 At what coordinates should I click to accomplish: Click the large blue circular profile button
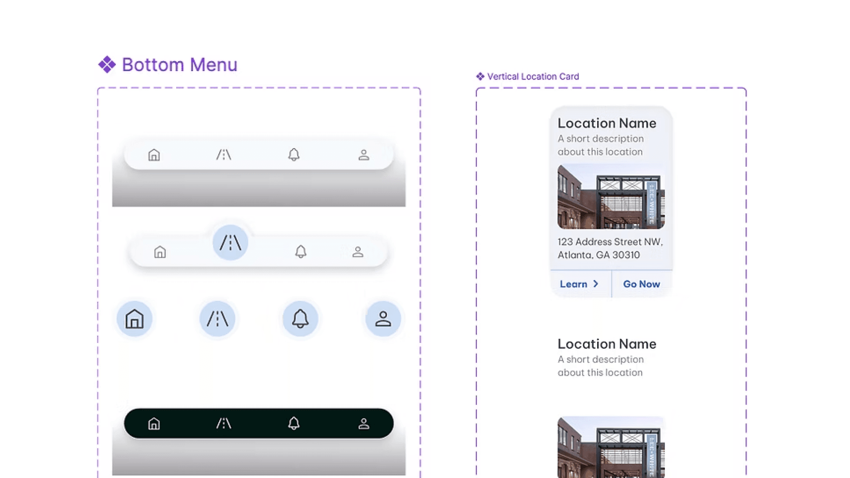point(383,319)
